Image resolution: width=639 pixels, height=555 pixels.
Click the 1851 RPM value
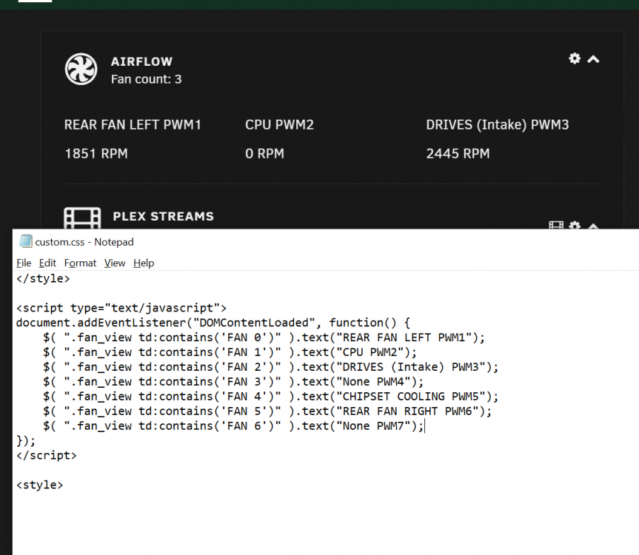tap(96, 153)
